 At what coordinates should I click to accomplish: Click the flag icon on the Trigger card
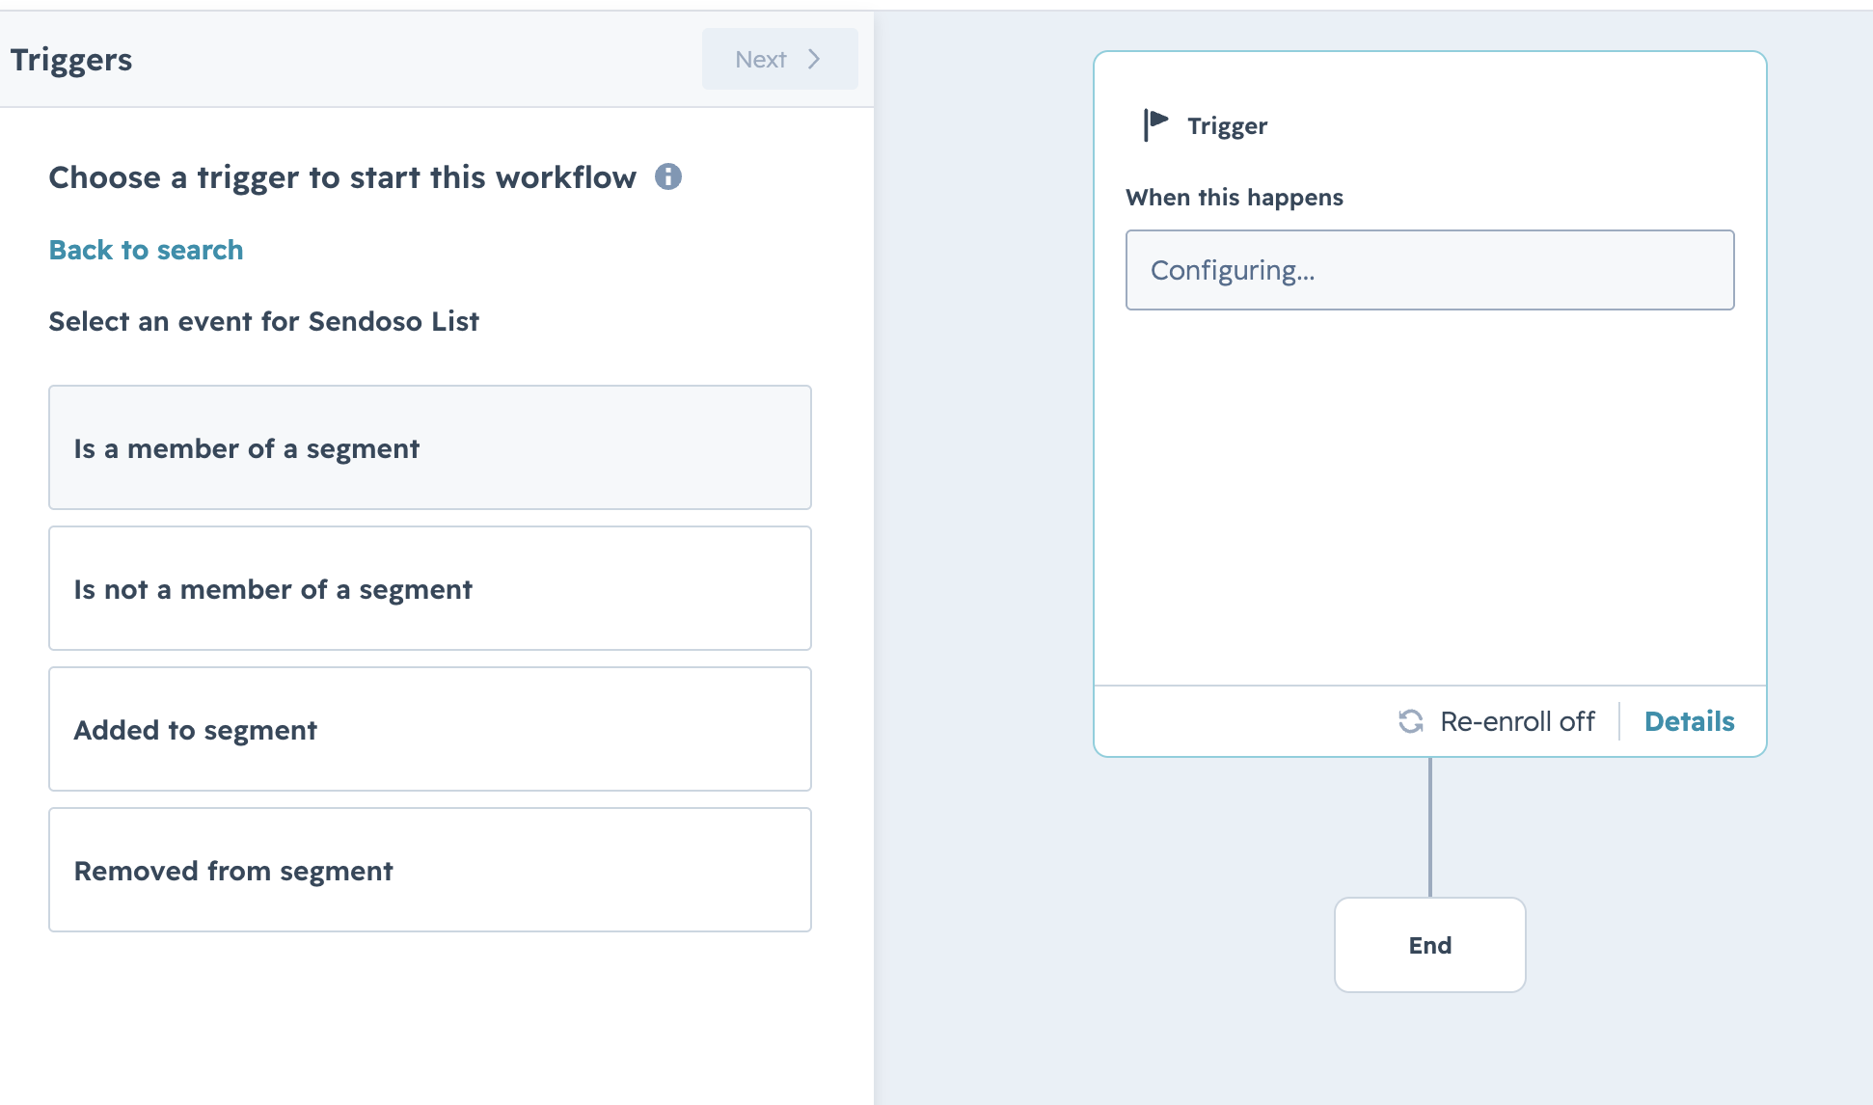[x=1155, y=124]
